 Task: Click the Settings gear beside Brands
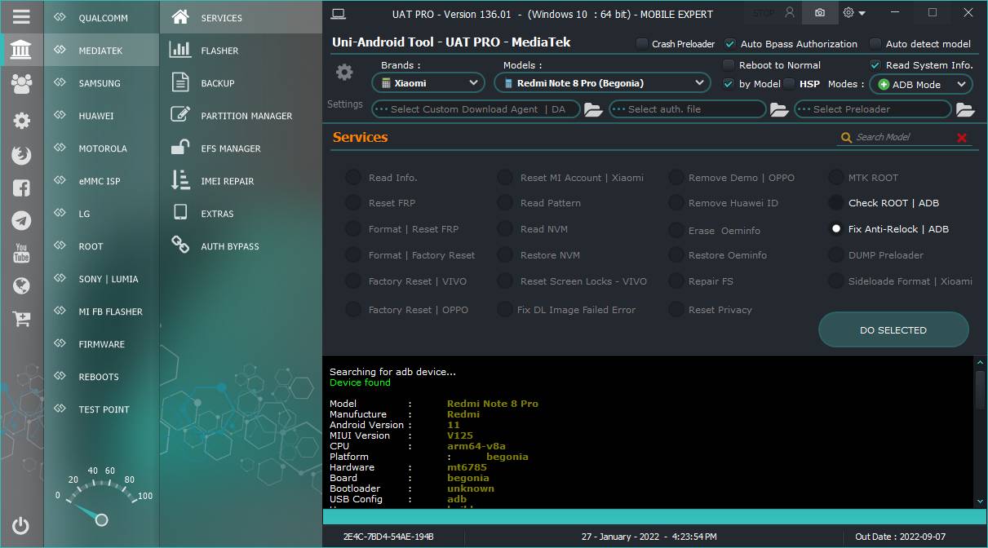pyautogui.click(x=344, y=73)
